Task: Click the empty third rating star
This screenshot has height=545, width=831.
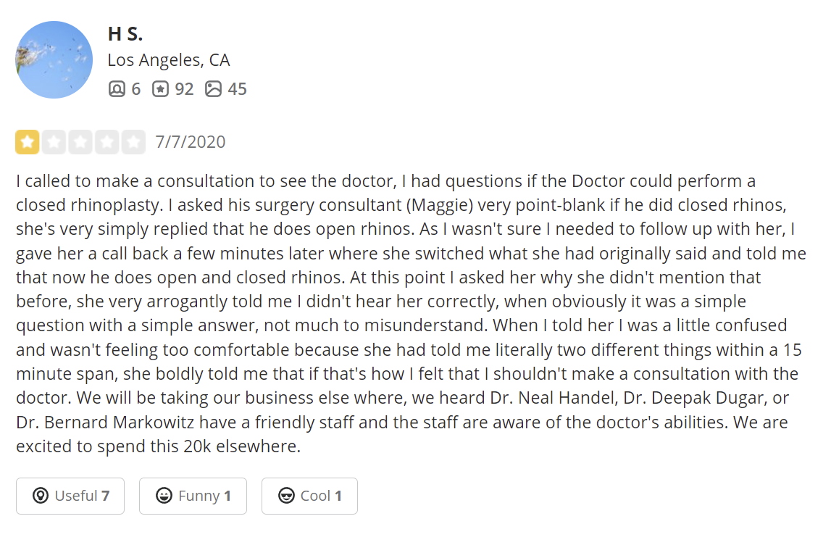Action: tap(80, 142)
